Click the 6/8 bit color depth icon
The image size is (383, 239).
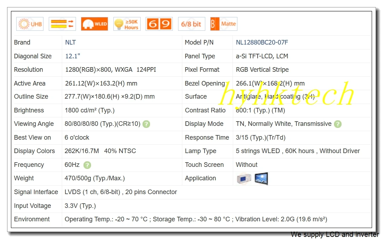[191, 24]
